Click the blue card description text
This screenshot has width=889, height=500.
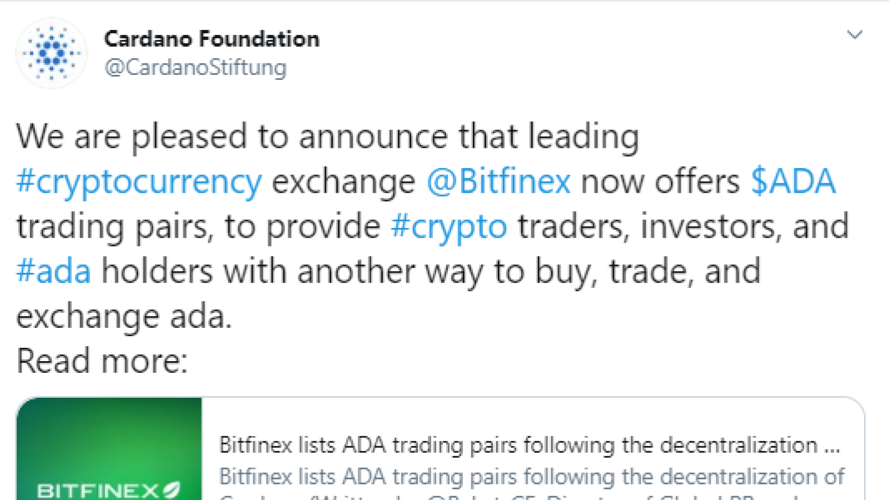click(532, 477)
